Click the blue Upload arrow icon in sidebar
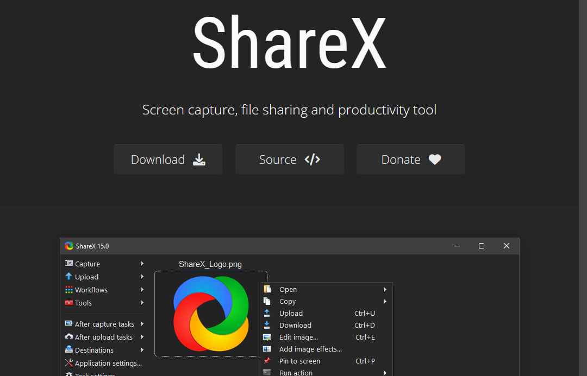587x376 pixels. tap(69, 277)
